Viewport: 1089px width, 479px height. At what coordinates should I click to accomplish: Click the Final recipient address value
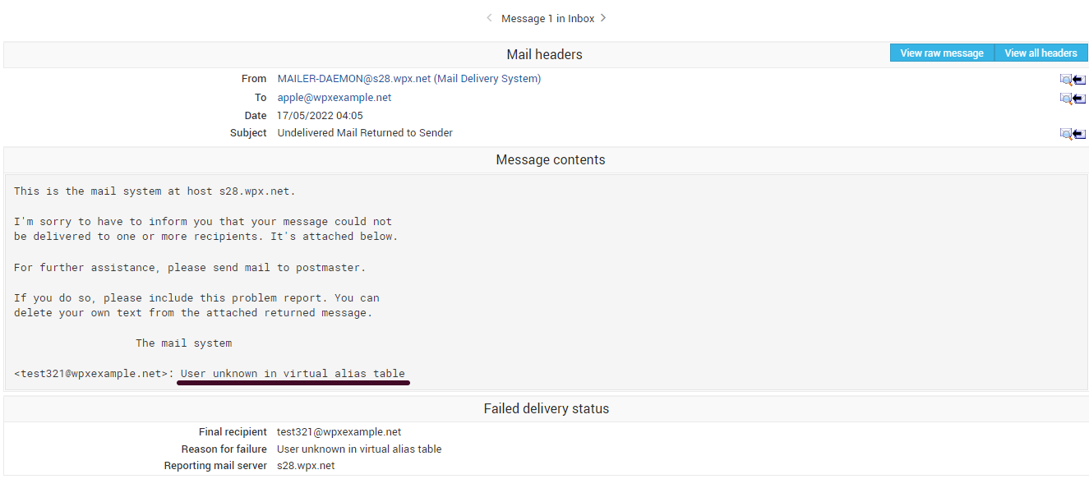pyautogui.click(x=339, y=432)
